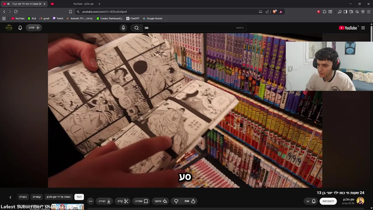Open the on-screen keyboard icon in search box

click(147, 28)
